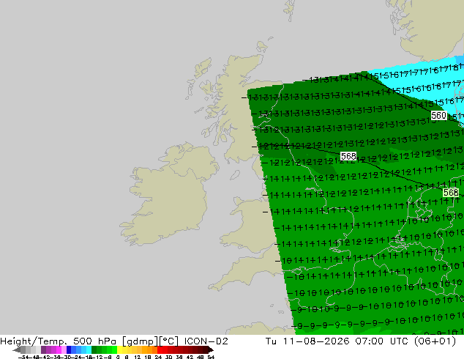Click the '07:00 UTC' time text
Screen dimensions: 464x359
click(x=382, y=341)
